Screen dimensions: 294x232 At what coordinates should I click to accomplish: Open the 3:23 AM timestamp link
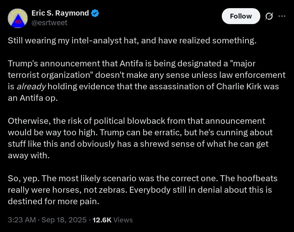22,220
